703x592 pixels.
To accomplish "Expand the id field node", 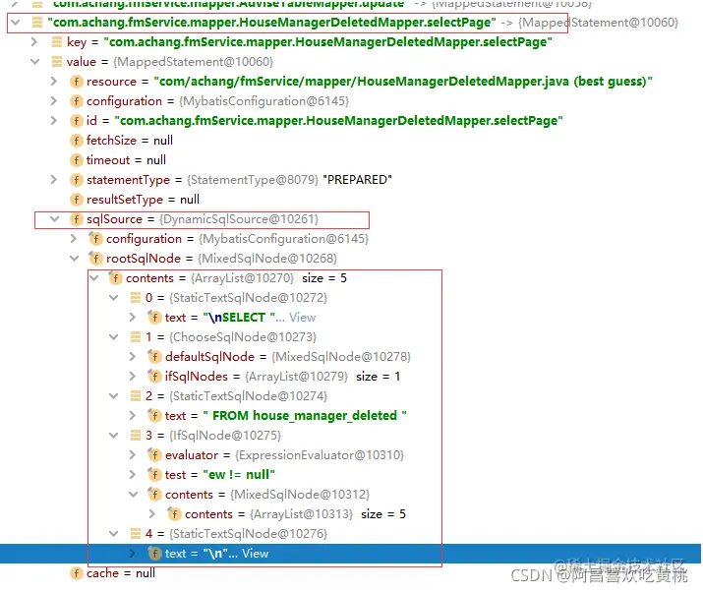I will pos(54,121).
